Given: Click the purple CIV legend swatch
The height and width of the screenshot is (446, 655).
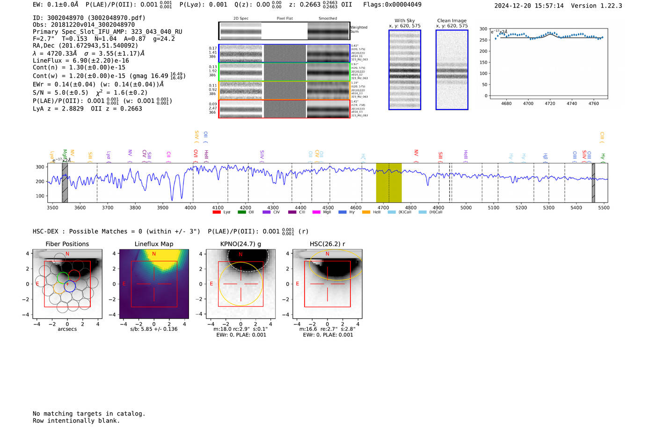Looking at the screenshot, I should point(267,212).
